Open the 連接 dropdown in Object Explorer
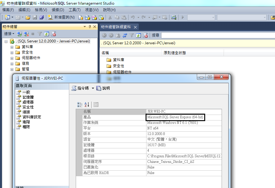 pyautogui.click(x=9, y=34)
